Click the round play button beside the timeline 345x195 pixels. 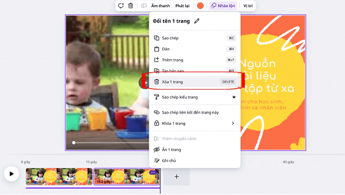(12, 174)
